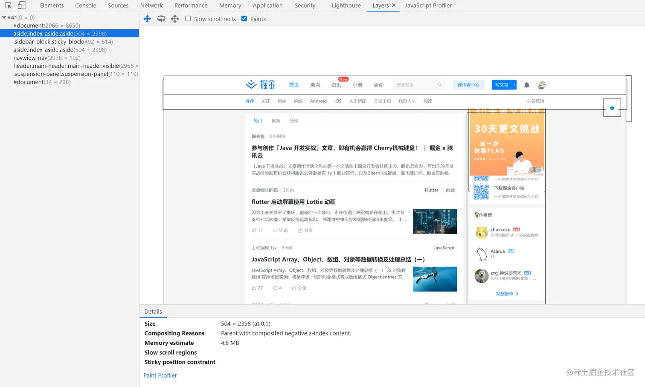Click Asarua's avatar in author list
645x387 pixels.
click(x=482, y=254)
